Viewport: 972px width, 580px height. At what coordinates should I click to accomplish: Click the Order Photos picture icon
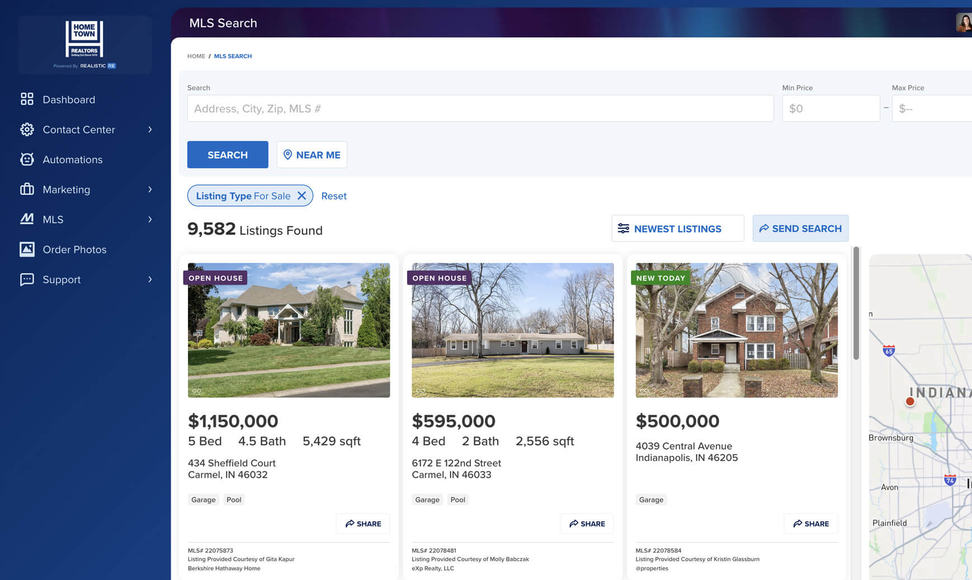point(27,249)
